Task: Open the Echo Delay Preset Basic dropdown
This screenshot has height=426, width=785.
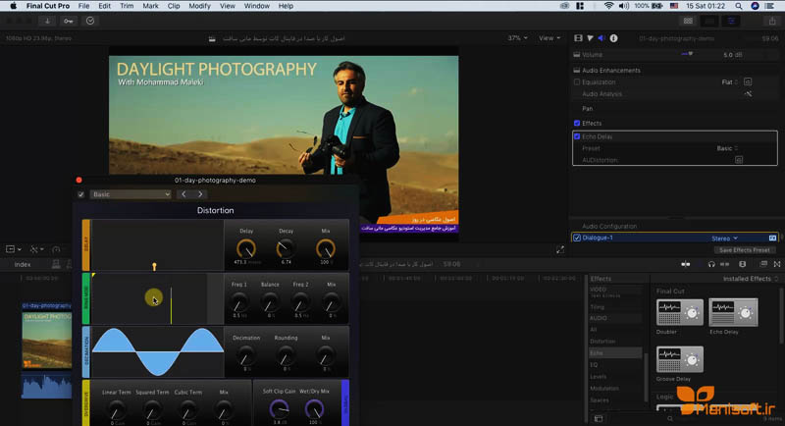Action: (x=727, y=148)
